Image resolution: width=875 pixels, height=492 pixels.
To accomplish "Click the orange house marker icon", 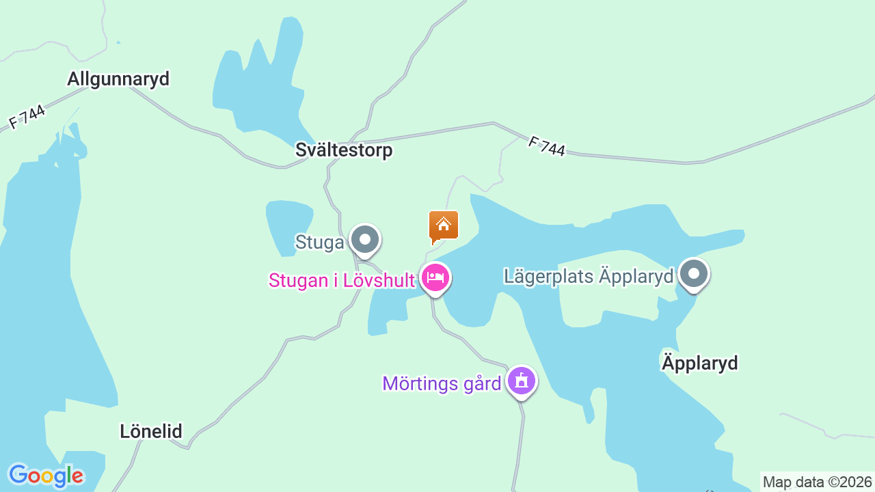I will 443,227.
